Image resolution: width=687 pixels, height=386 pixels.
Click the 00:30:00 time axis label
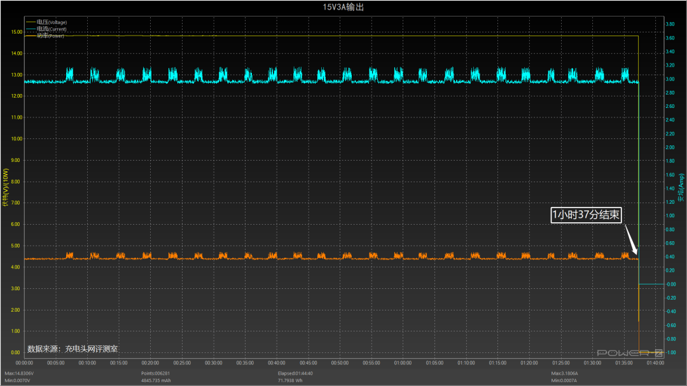pos(214,363)
